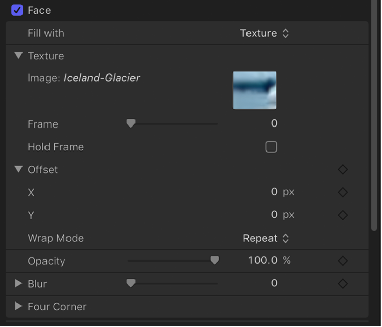
Task: Click the Iceland-Glacier image thumbnail
Action: click(255, 90)
